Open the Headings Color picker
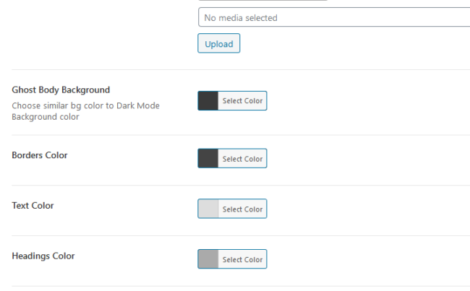470x291 pixels. point(242,260)
